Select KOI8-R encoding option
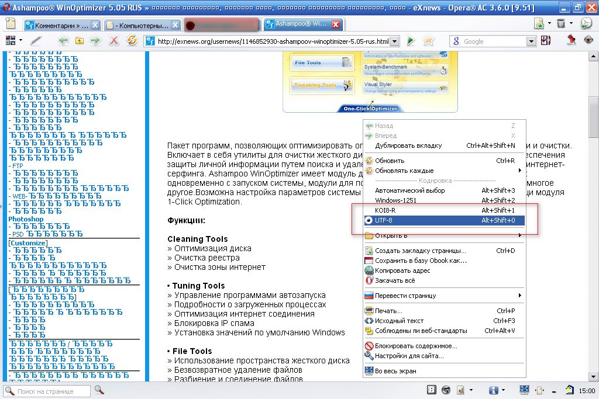This screenshot has height=399, width=599. pyautogui.click(x=445, y=210)
